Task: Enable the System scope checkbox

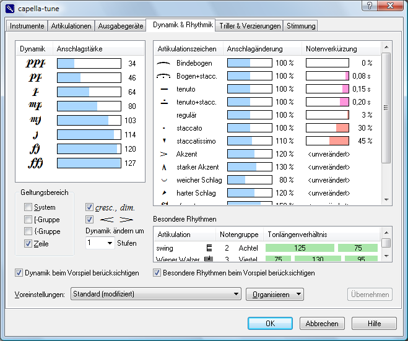Action: [28, 207]
